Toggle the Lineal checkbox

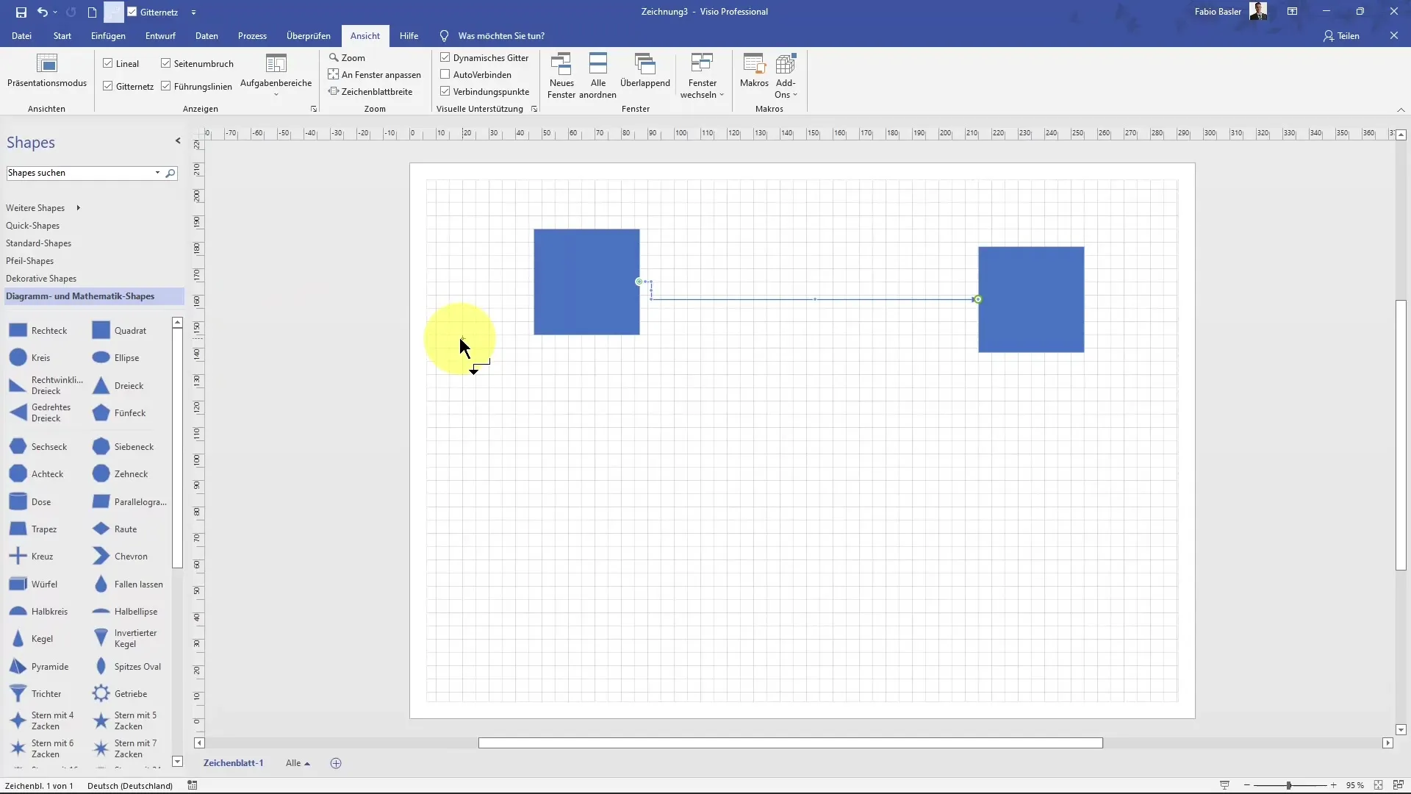[108, 63]
